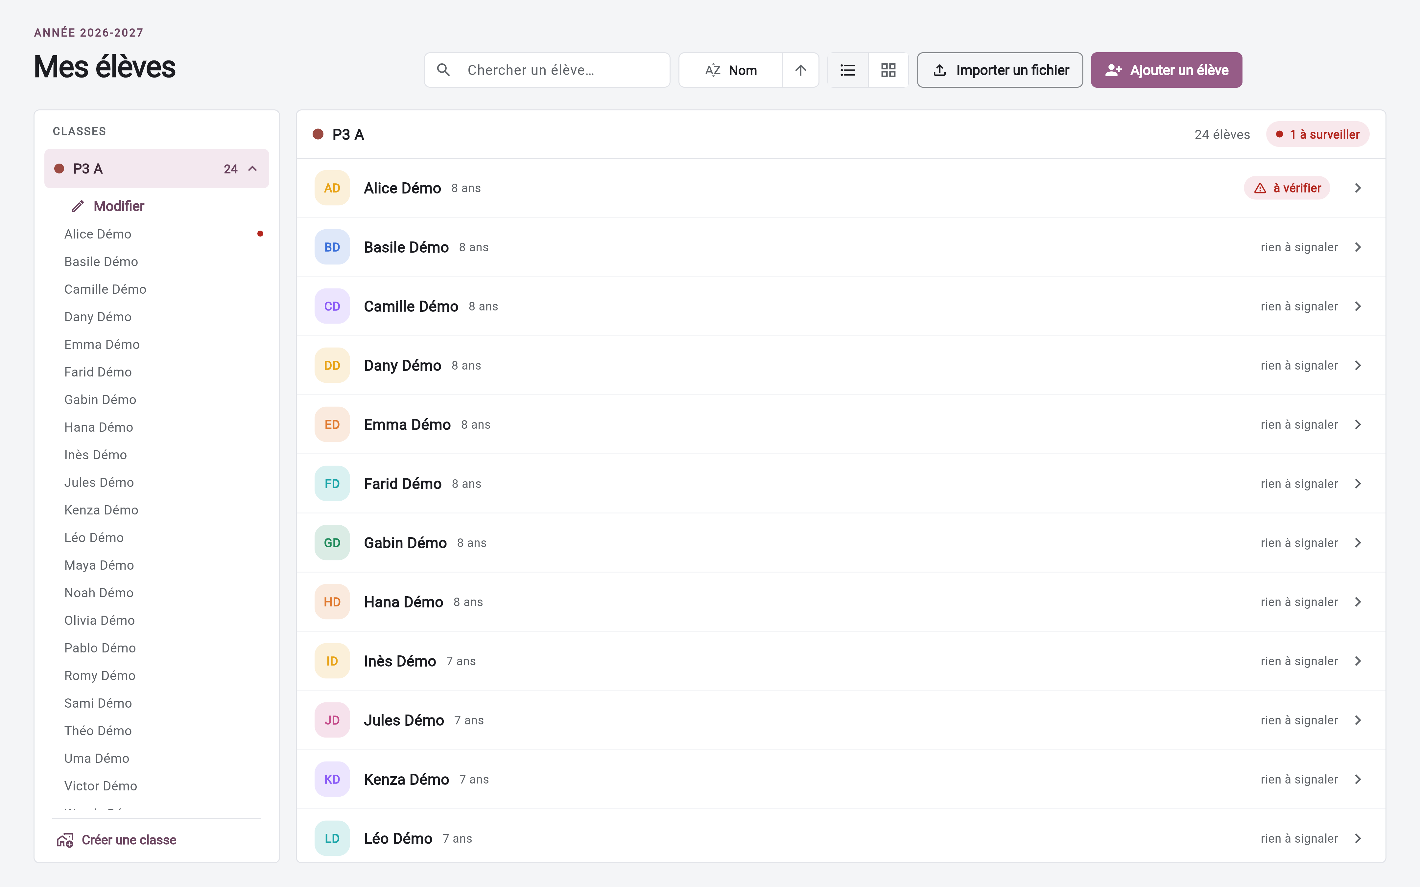The height and width of the screenshot is (887, 1420).
Task: Click the LD avatar icon
Action: [x=332, y=839]
